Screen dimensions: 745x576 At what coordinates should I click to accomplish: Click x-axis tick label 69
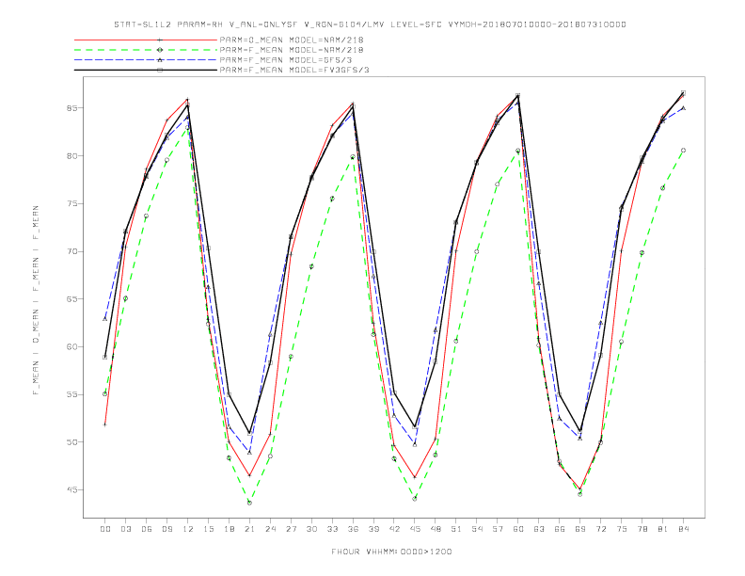[x=580, y=529]
